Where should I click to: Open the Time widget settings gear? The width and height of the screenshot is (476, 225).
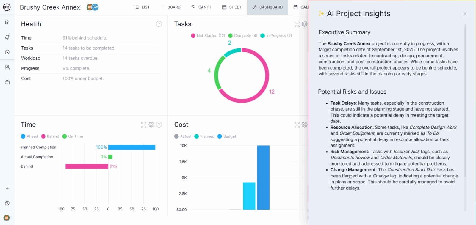[x=151, y=125]
